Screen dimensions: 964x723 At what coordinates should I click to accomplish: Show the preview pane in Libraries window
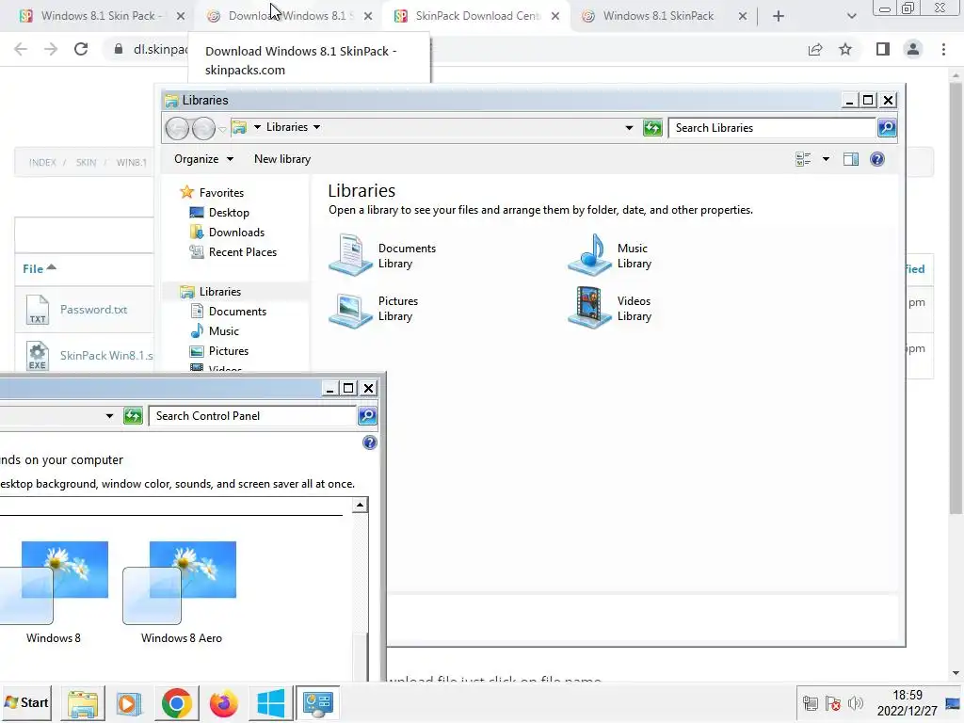point(851,159)
